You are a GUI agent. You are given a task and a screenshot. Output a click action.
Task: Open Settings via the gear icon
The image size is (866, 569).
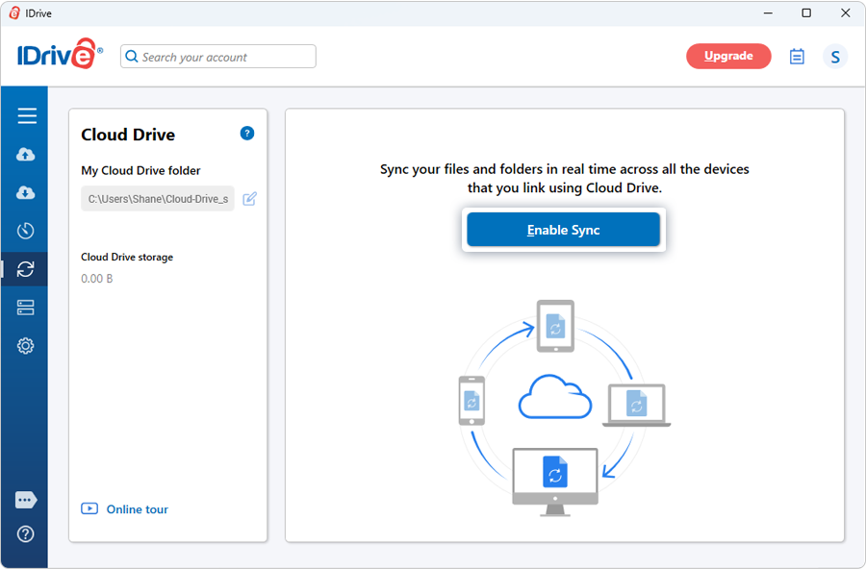pyautogui.click(x=26, y=345)
